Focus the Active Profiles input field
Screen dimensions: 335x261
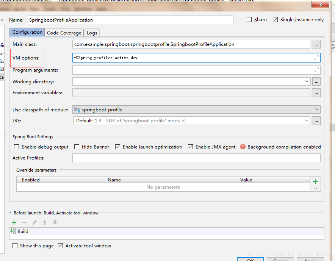click(x=196, y=158)
